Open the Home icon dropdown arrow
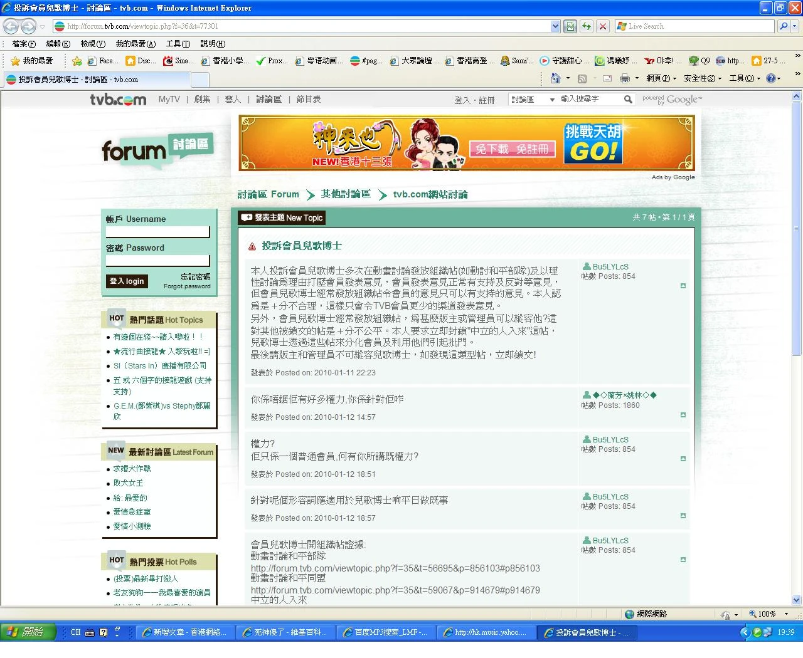 pyautogui.click(x=568, y=78)
